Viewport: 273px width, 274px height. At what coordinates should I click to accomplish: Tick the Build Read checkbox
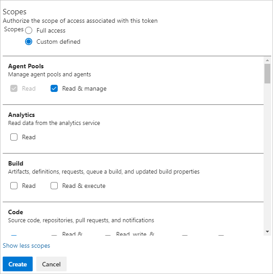(x=14, y=186)
